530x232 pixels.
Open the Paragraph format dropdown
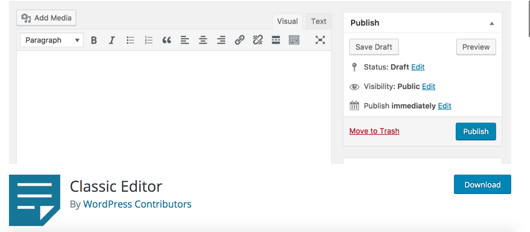[52, 40]
